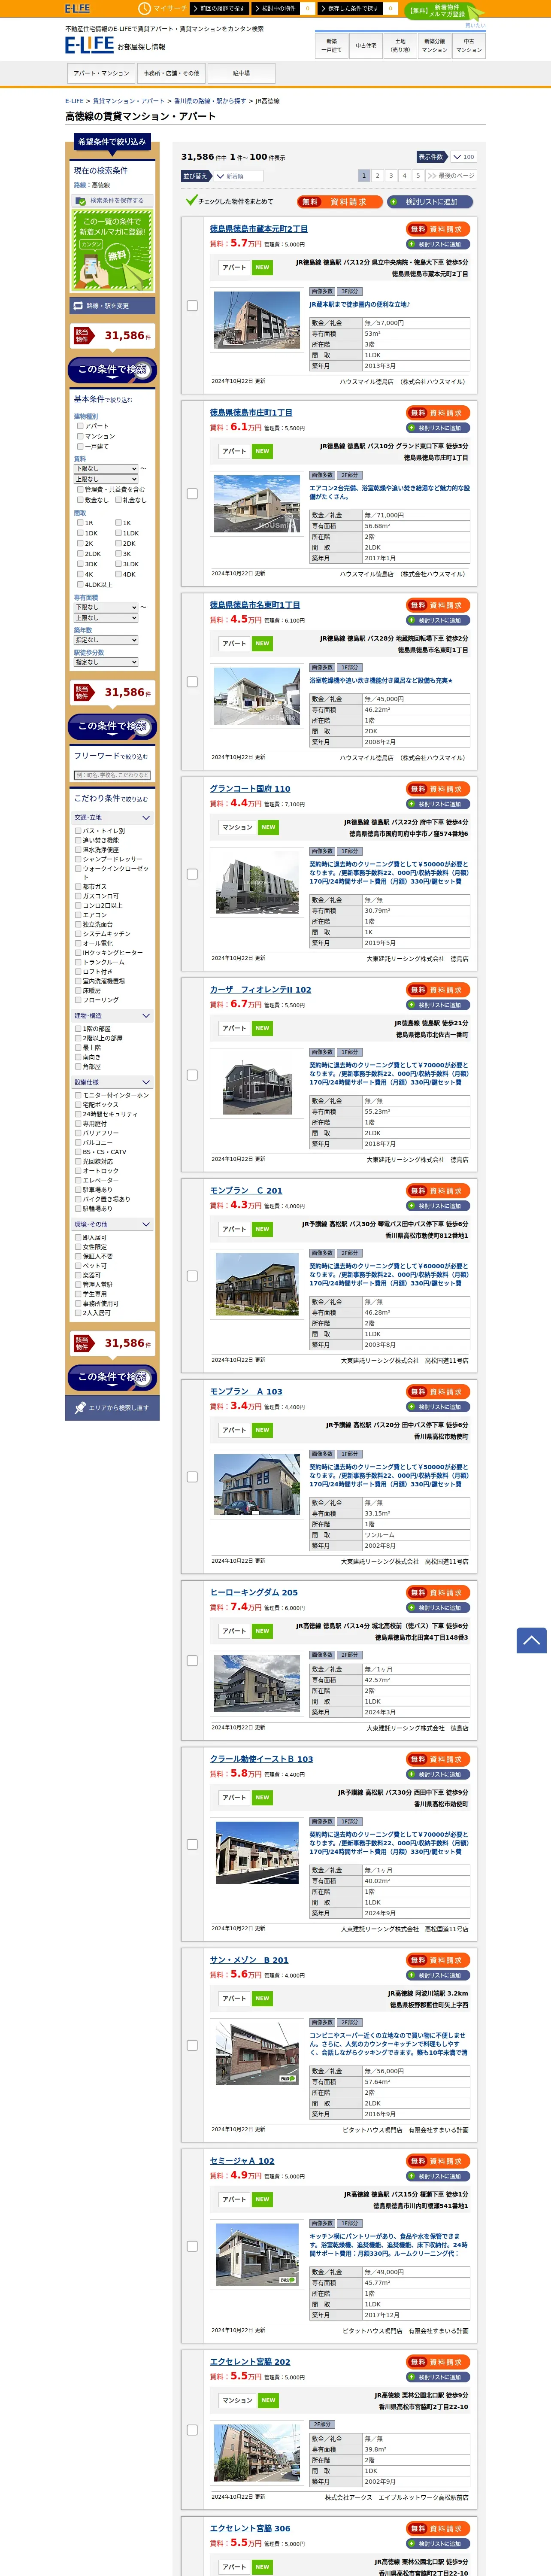551x2576 pixels.
Task: Open アパート・マンション tab
Action: (101, 73)
